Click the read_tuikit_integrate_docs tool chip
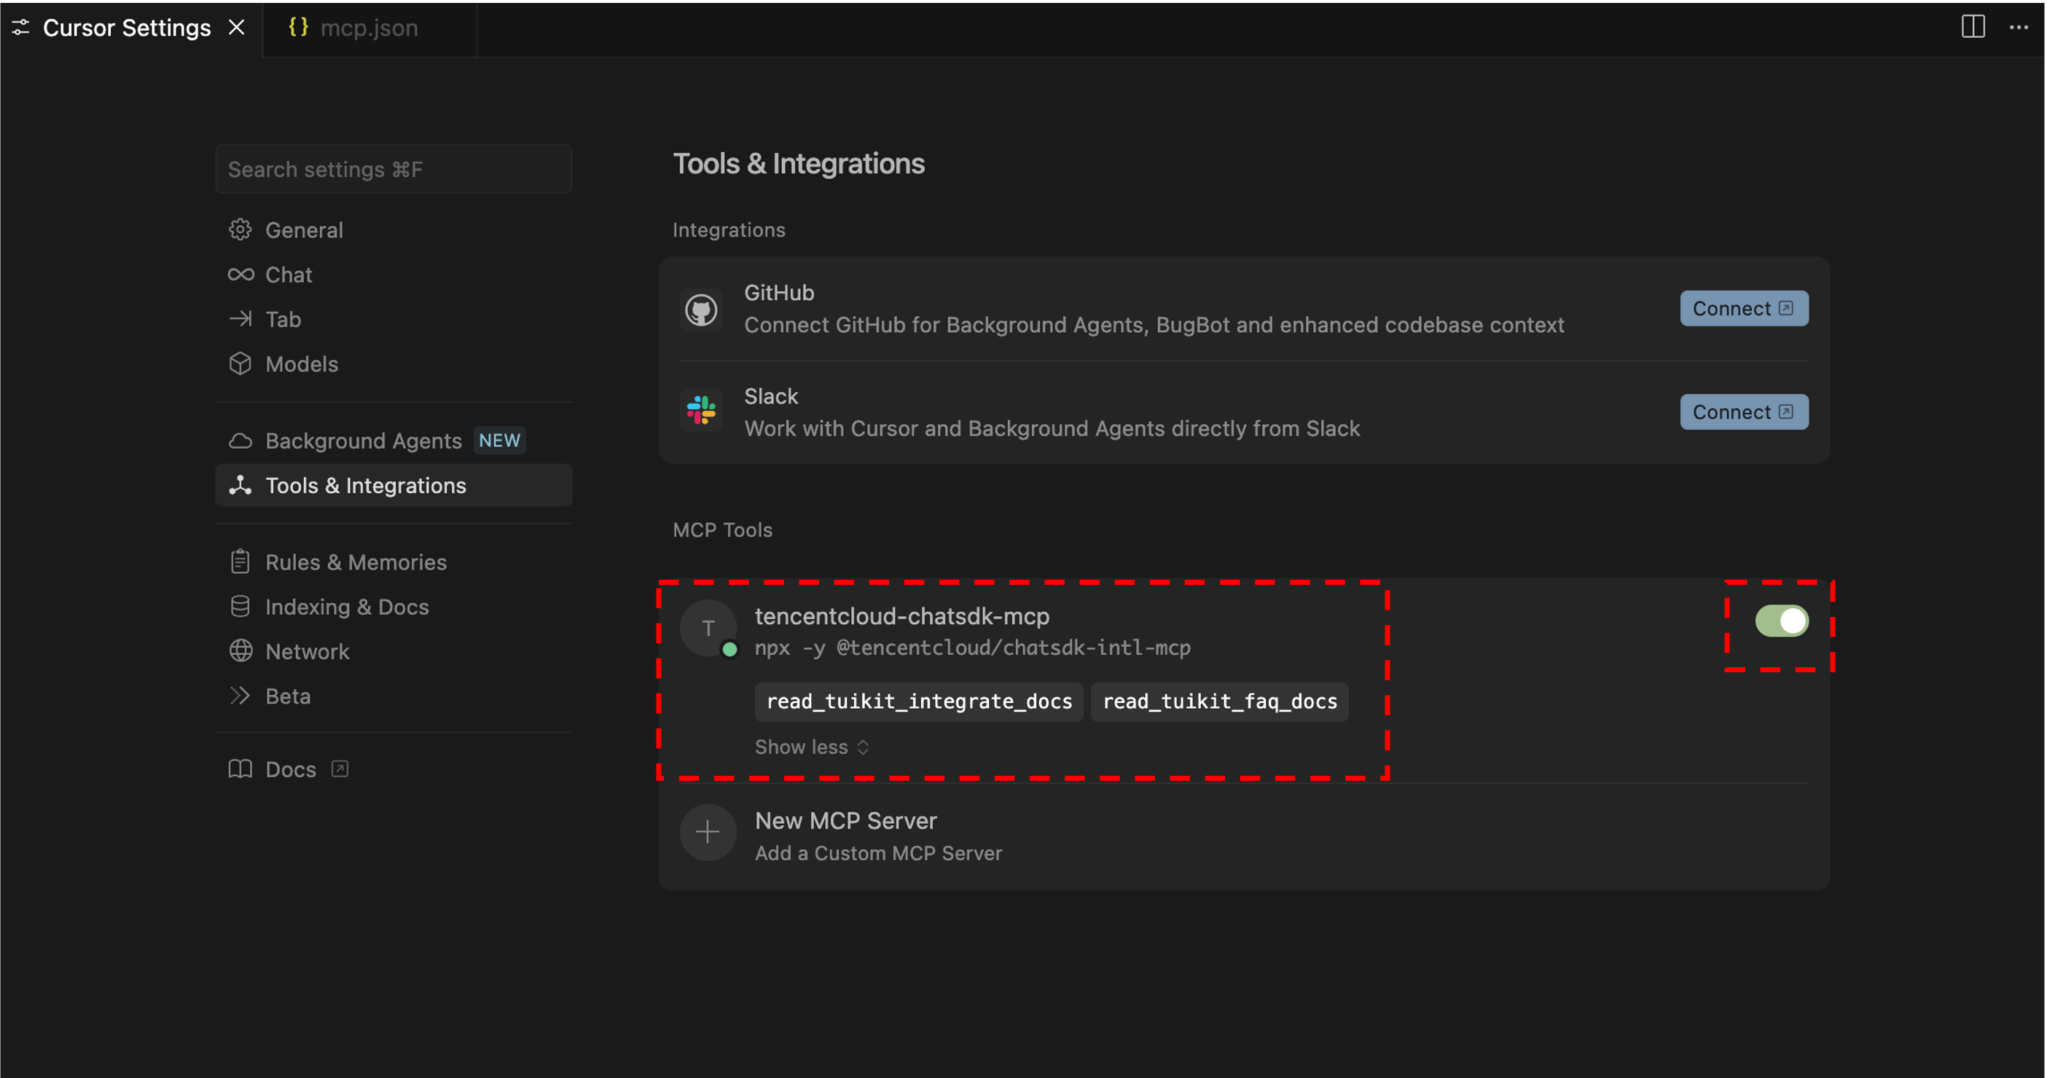 [919, 701]
